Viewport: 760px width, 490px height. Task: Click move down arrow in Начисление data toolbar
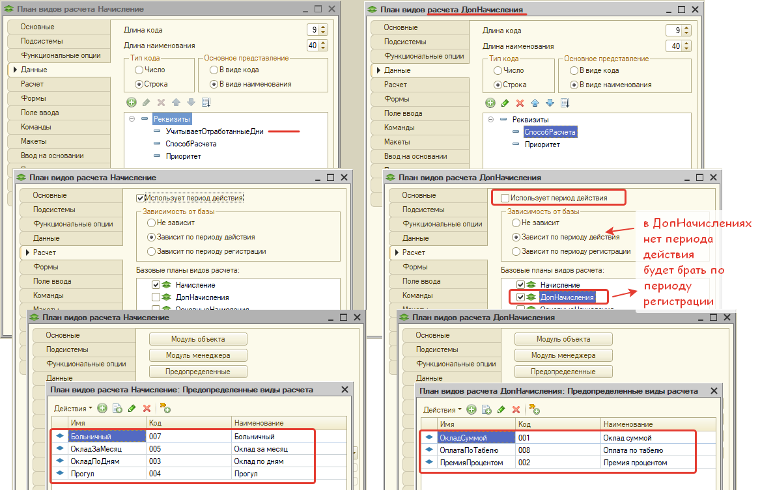pyautogui.click(x=191, y=102)
